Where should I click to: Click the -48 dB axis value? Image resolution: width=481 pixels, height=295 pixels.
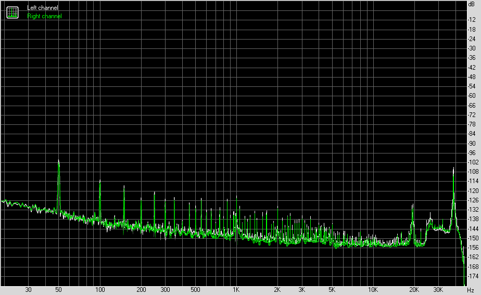point(472,77)
